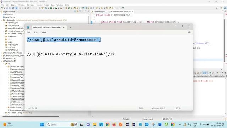Select Cucumber project in Project Explorer
The width and height of the screenshot is (227, 128).
coord(9,15)
